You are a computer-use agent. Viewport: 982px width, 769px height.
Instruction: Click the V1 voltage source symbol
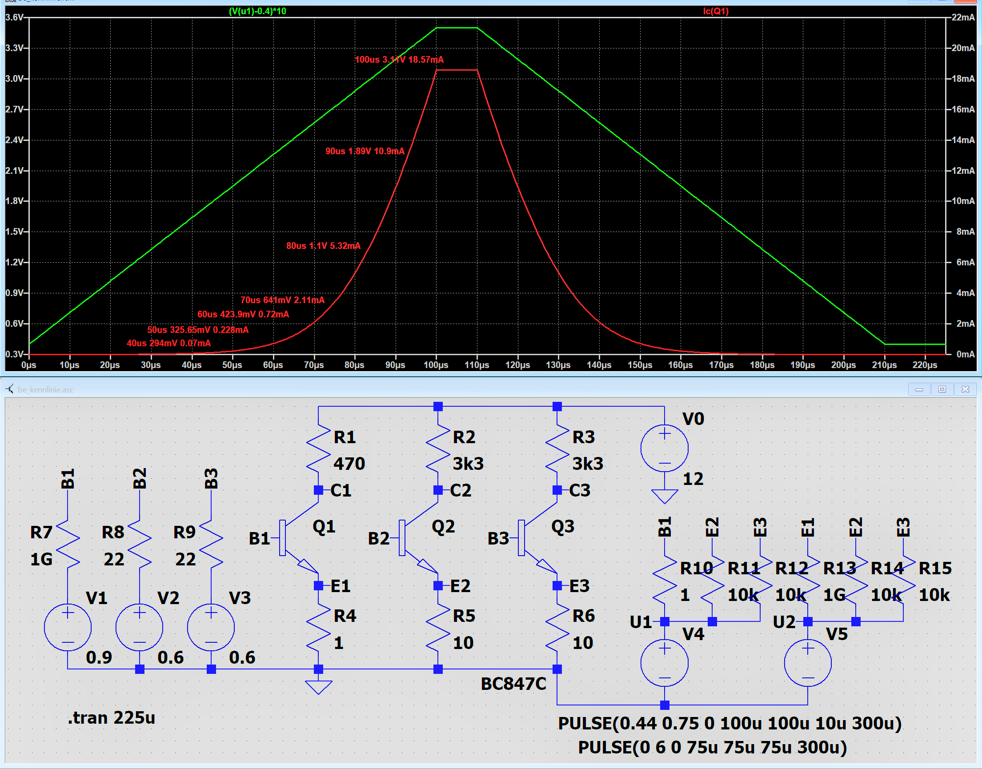click(68, 627)
